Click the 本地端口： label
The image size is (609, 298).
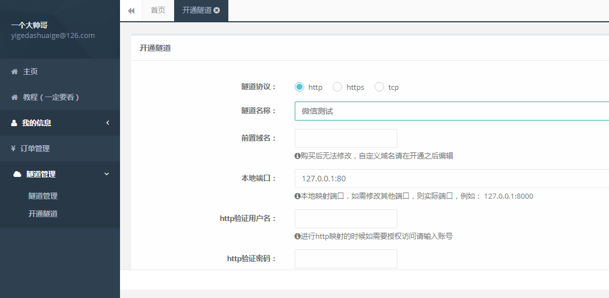click(258, 179)
